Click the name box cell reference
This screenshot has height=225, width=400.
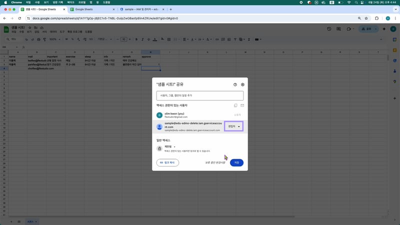tap(10, 47)
